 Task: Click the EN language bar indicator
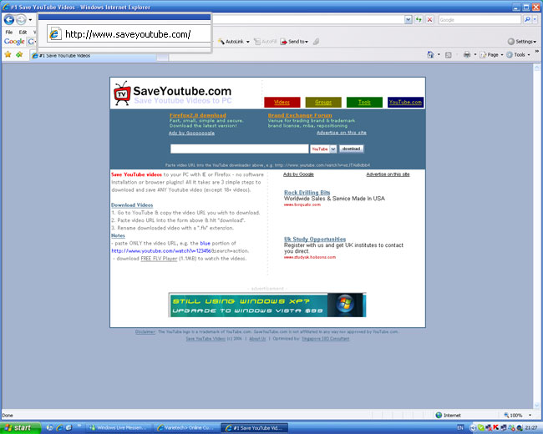460,428
